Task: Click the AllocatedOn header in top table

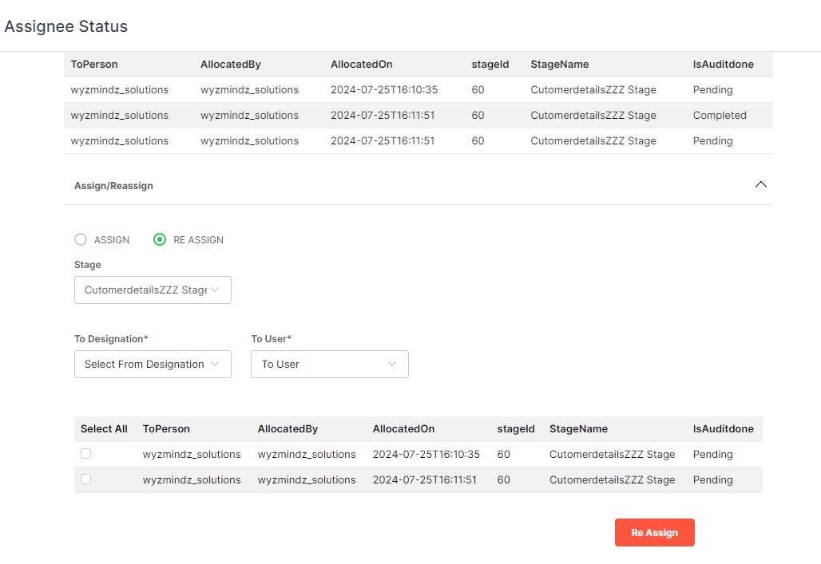Action: tap(361, 65)
